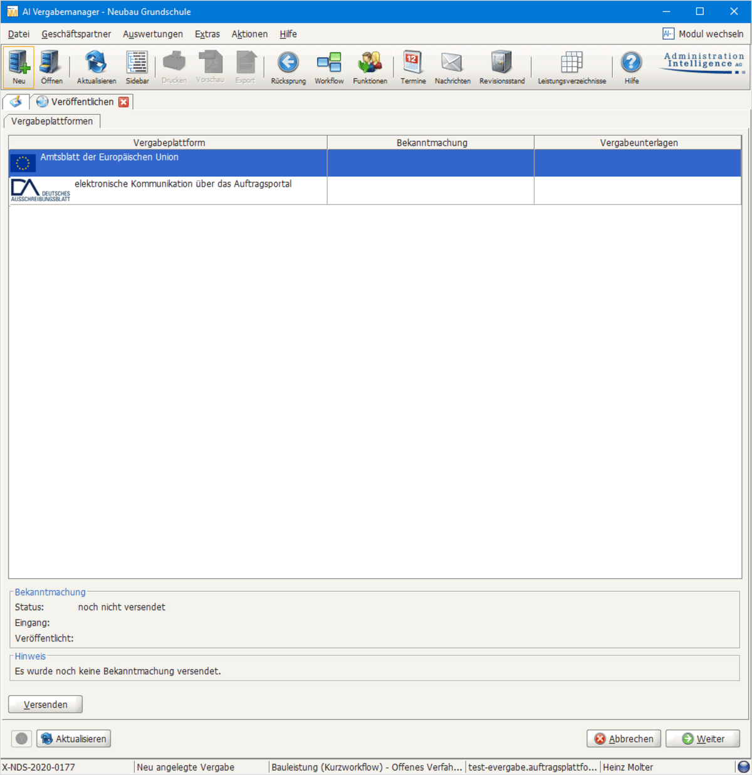
Task: Click the Weiter button
Action: tap(702, 739)
